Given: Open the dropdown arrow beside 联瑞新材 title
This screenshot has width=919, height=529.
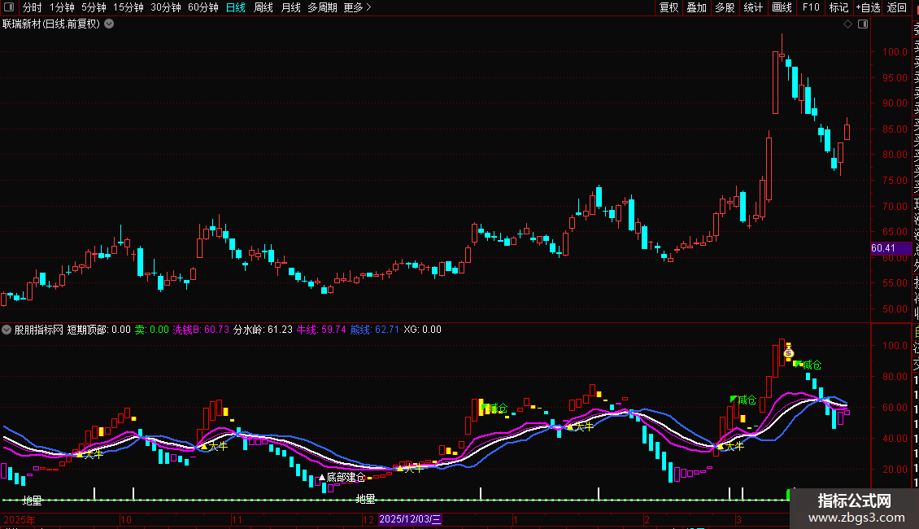Looking at the screenshot, I should (109, 24).
